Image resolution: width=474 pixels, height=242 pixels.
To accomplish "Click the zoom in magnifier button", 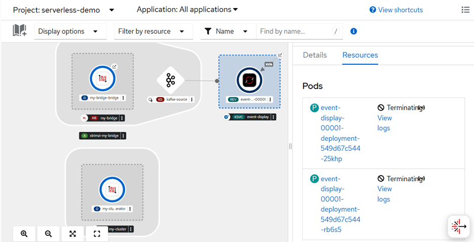I will (x=24, y=233).
